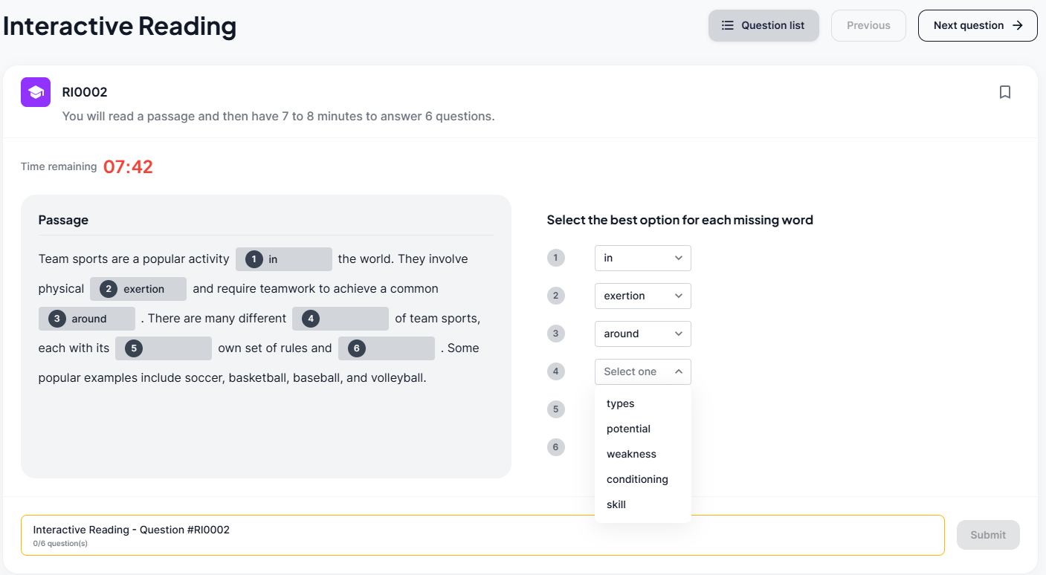Click the number 4 blank in passage
The width and height of the screenshot is (1046, 575).
pyautogui.click(x=340, y=319)
